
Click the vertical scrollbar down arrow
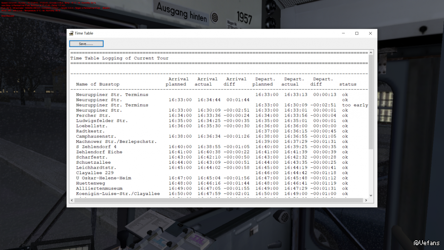pyautogui.click(x=371, y=195)
